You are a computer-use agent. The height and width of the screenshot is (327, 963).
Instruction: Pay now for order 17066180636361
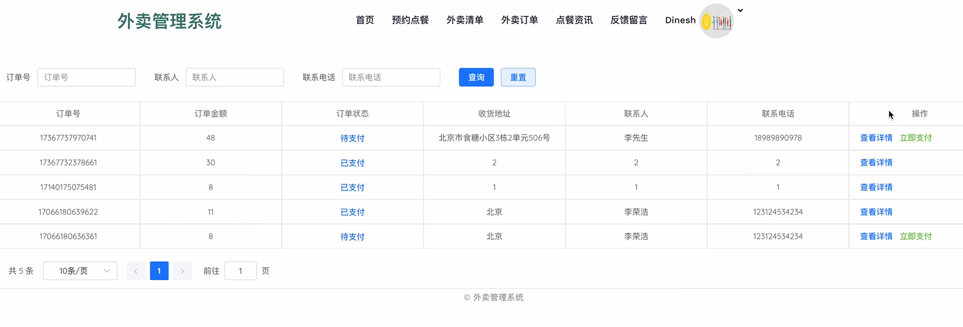pos(915,237)
